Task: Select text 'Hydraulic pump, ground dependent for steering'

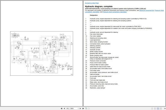Action: [x=104, y=32]
